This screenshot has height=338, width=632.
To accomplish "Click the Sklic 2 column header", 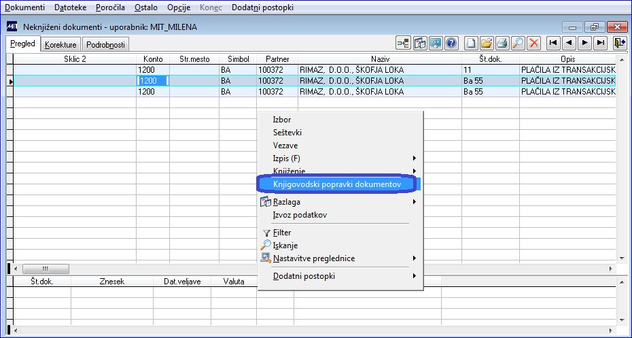I will coord(75,59).
